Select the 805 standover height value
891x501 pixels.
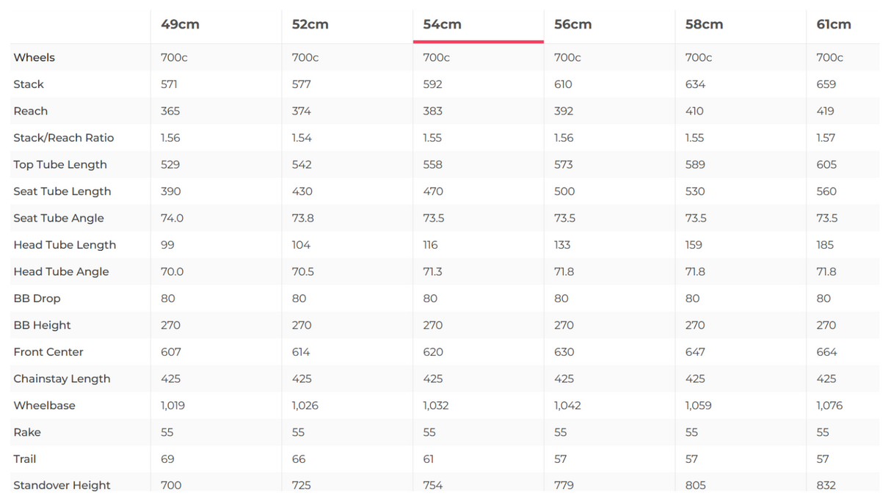click(x=695, y=485)
